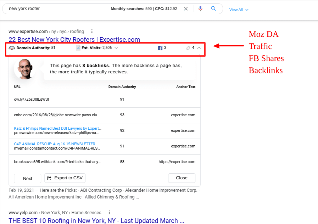The image size is (318, 224).
Task: Click the Anchor Text column header
Action: (186, 87)
